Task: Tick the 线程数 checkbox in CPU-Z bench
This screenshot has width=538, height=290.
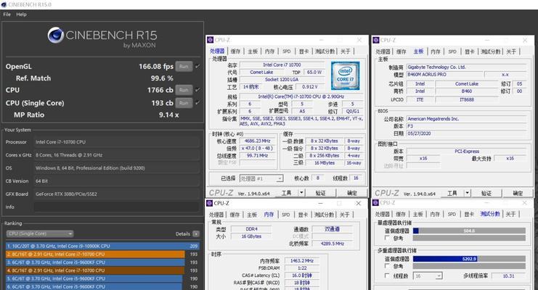Action: tap(387, 275)
